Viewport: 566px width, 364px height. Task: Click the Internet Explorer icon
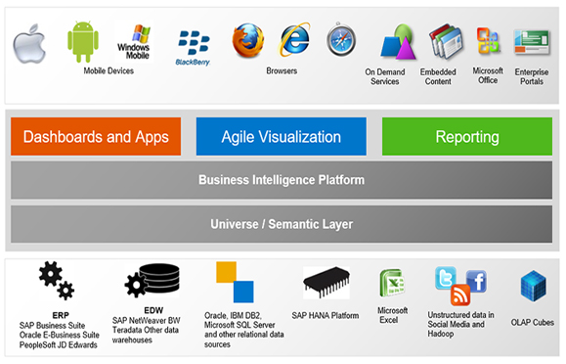294,39
